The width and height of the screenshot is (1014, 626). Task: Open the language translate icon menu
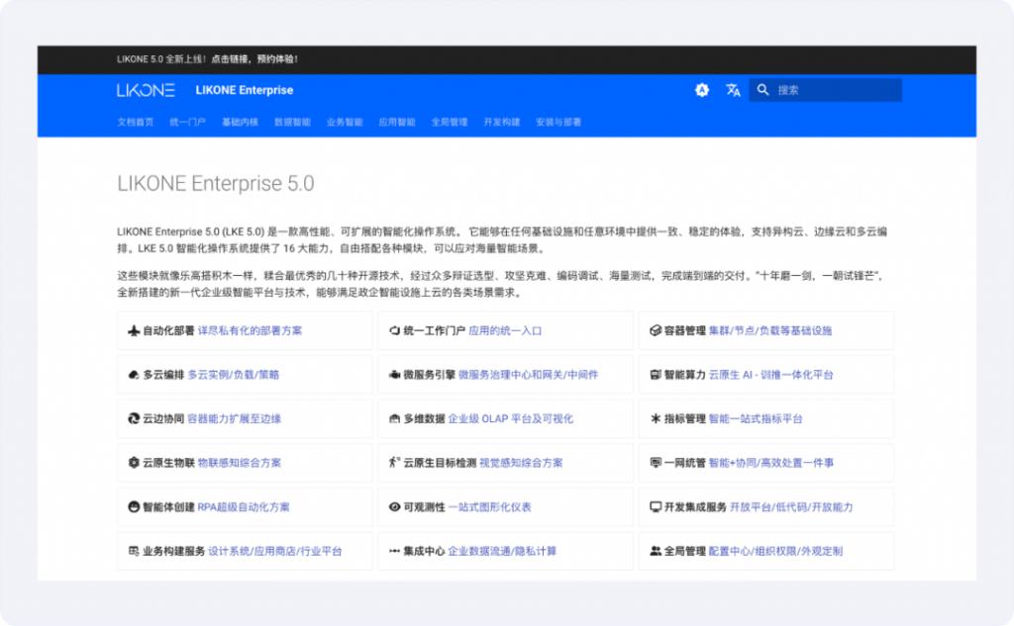tap(733, 90)
